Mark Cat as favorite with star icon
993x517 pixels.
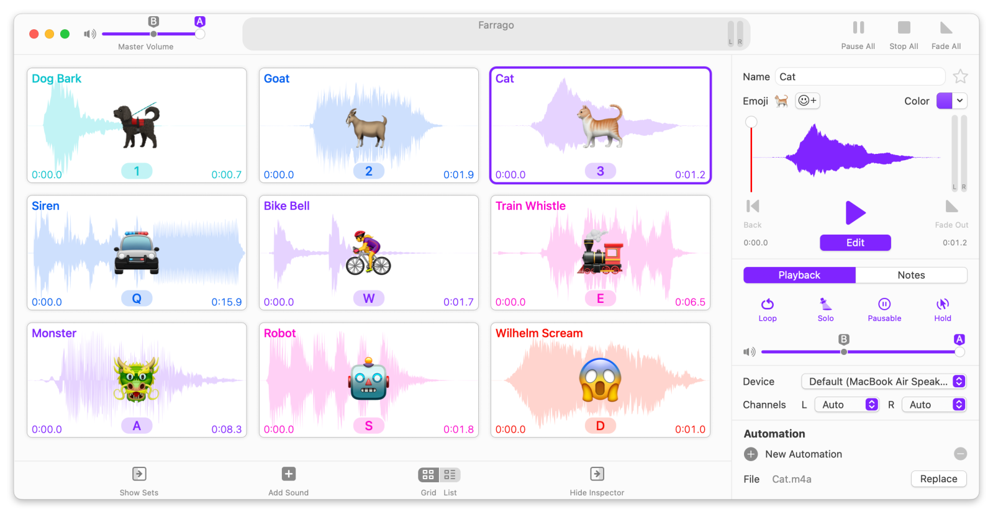pyautogui.click(x=960, y=76)
